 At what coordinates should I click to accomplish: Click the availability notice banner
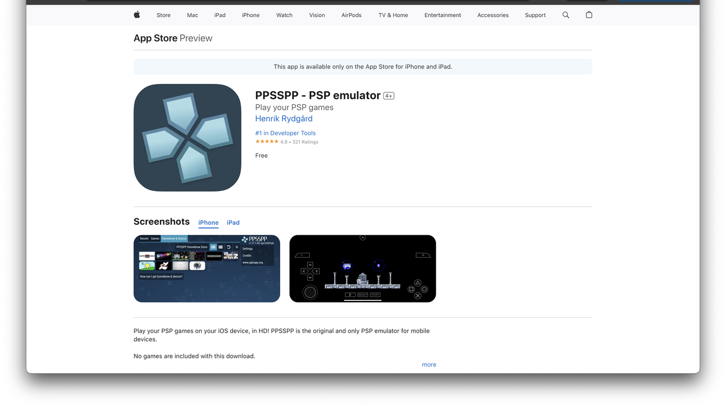tap(363, 66)
